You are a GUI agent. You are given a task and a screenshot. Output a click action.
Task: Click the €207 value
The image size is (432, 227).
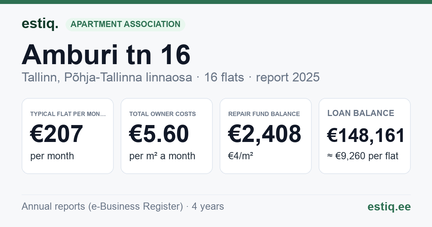[57, 134]
